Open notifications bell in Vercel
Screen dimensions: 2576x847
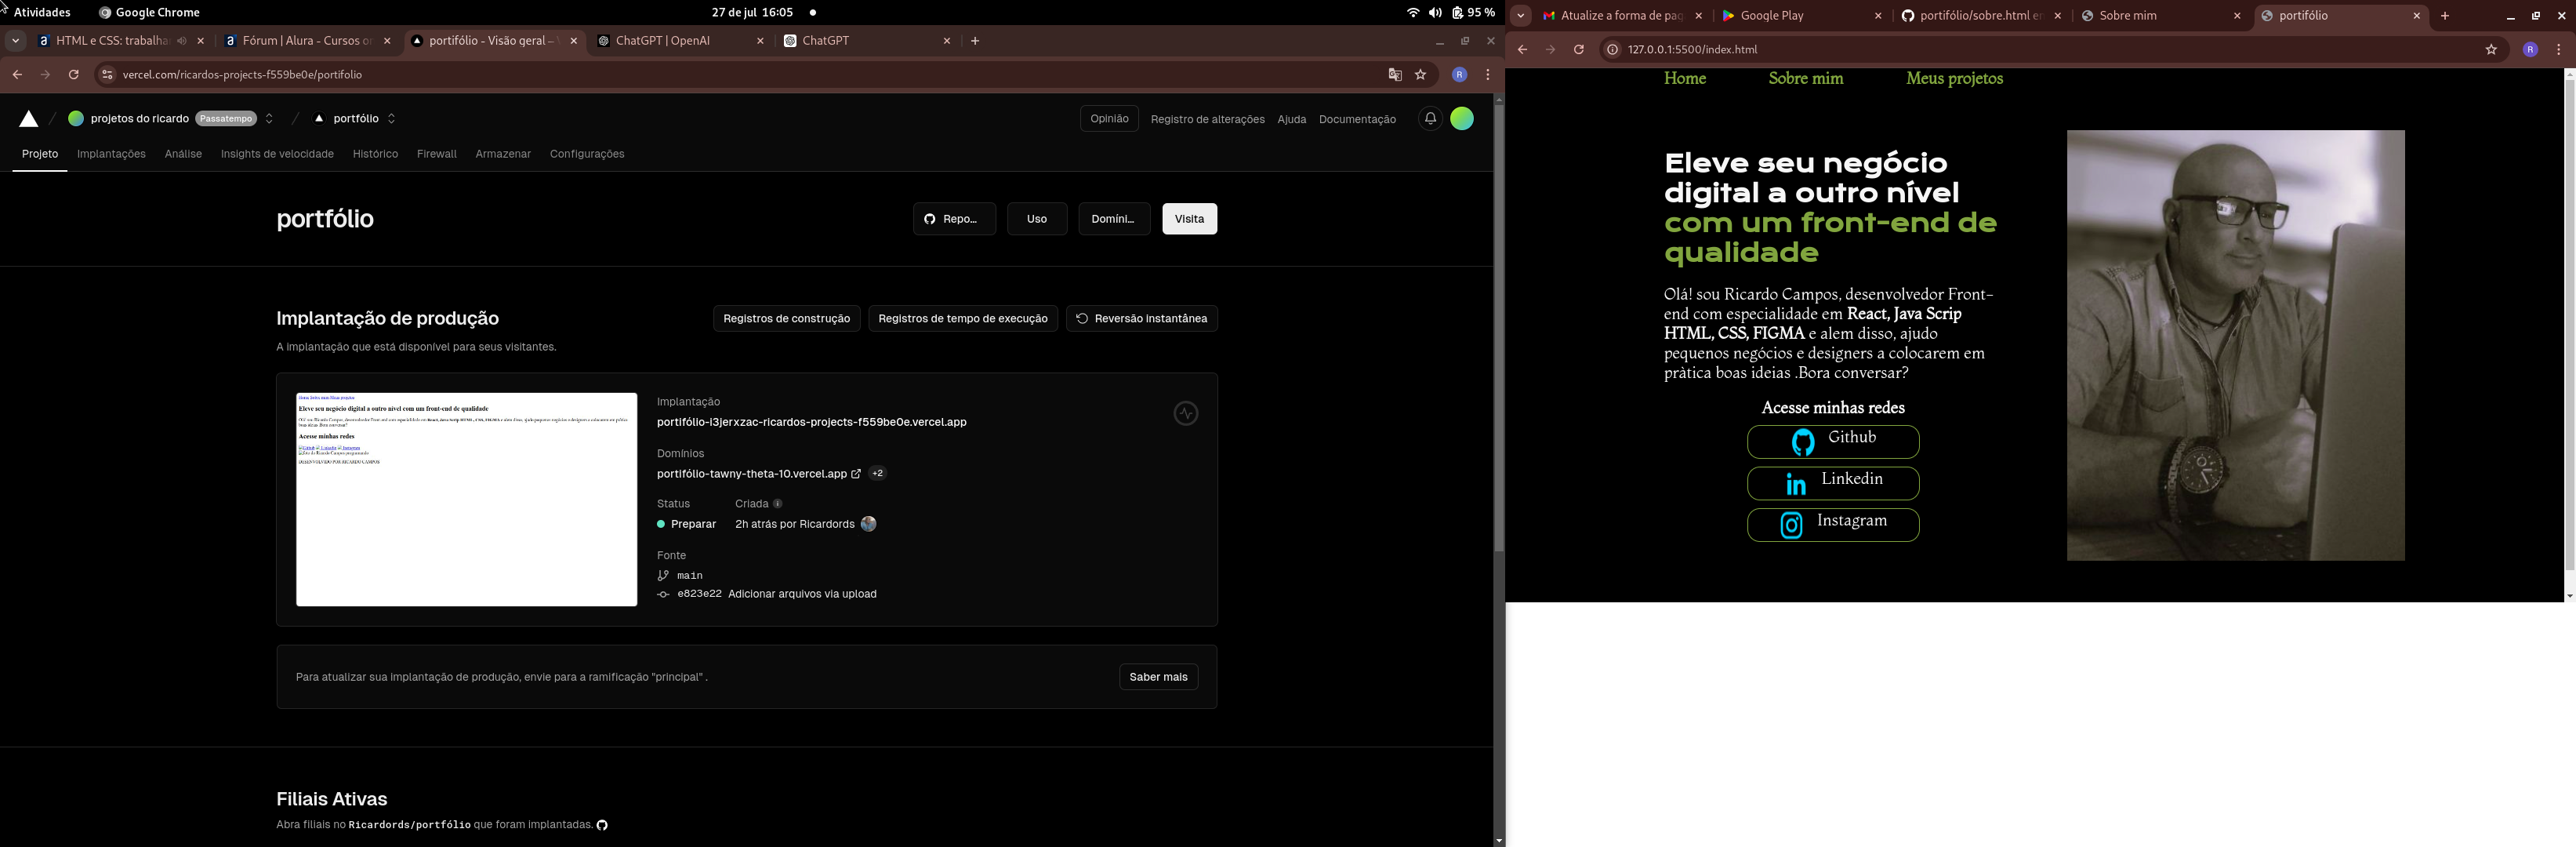tap(1430, 119)
